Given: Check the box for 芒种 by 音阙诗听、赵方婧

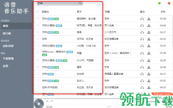Looking at the screenshot, I should 38,18.
